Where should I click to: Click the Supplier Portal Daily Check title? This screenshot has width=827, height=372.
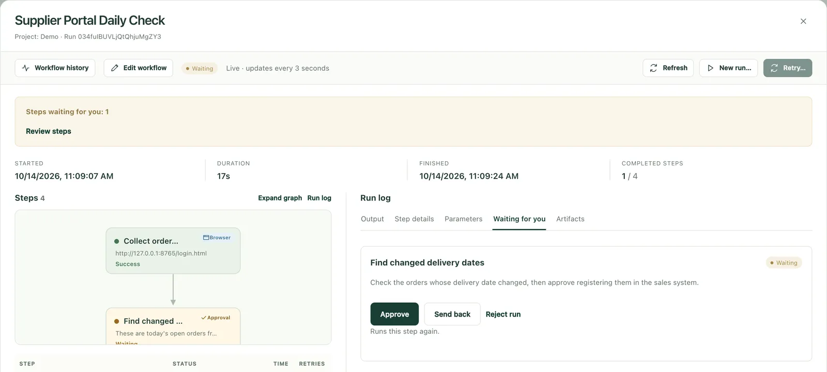[x=90, y=20]
